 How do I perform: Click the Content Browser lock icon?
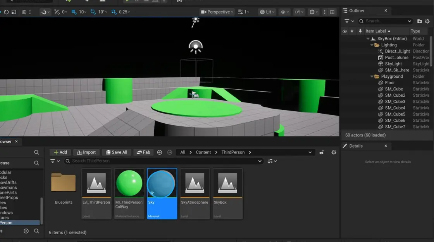coord(322,152)
